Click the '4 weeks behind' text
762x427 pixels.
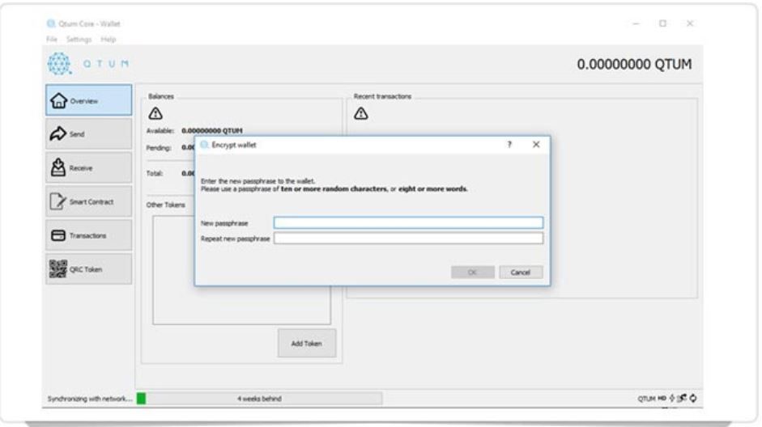[x=259, y=399]
